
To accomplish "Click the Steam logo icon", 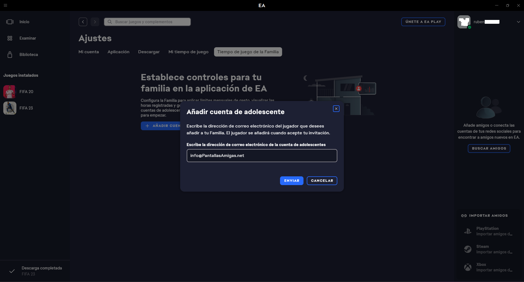I will (x=468, y=249).
